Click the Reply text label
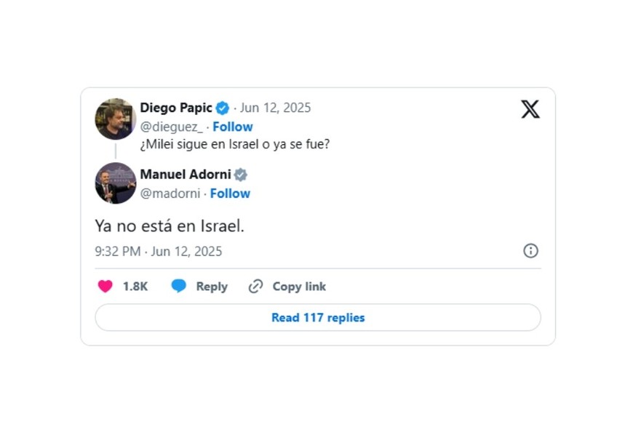633x422 pixels. [x=212, y=287]
